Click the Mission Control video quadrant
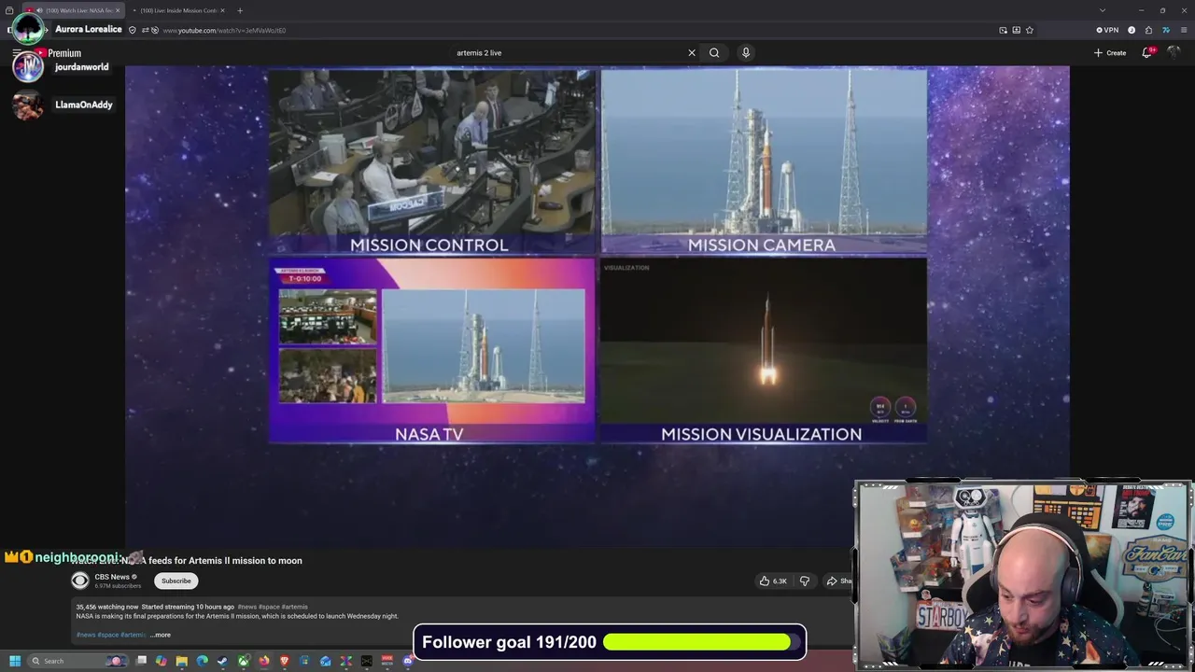 click(430, 161)
